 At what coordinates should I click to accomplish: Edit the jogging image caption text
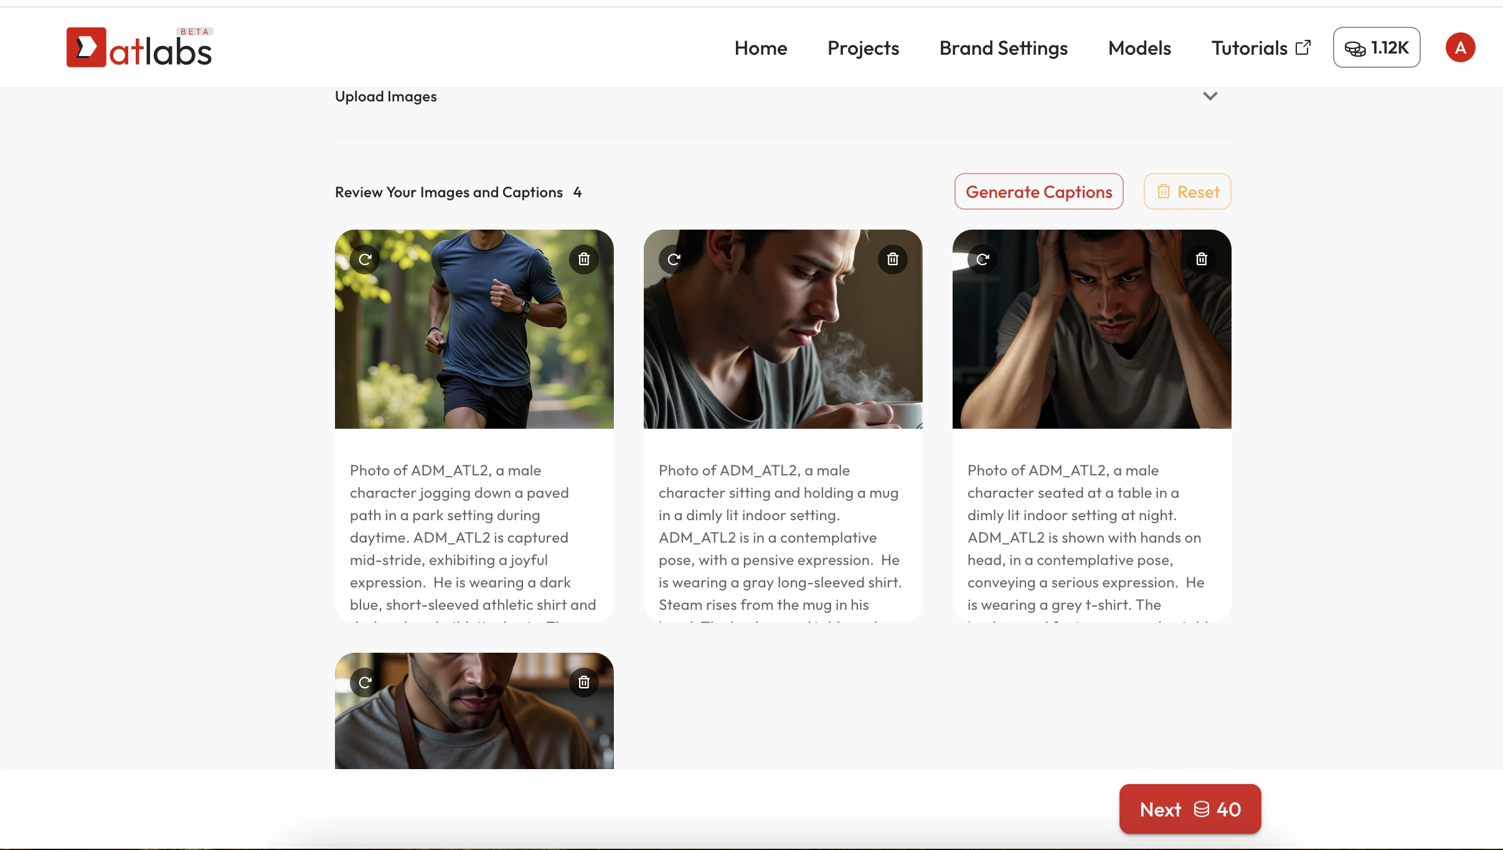(x=473, y=536)
